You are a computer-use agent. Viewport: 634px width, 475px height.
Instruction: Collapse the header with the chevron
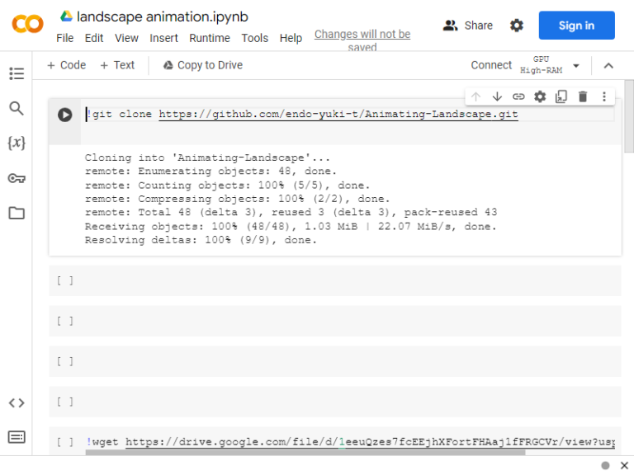point(608,65)
